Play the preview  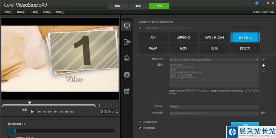pos(32,112)
